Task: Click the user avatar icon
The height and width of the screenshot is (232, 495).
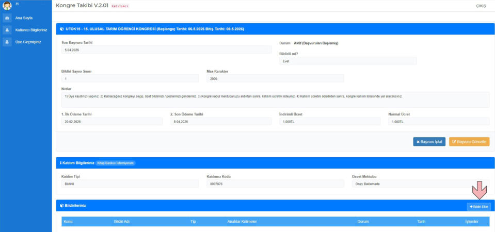Action: (x=7, y=6)
